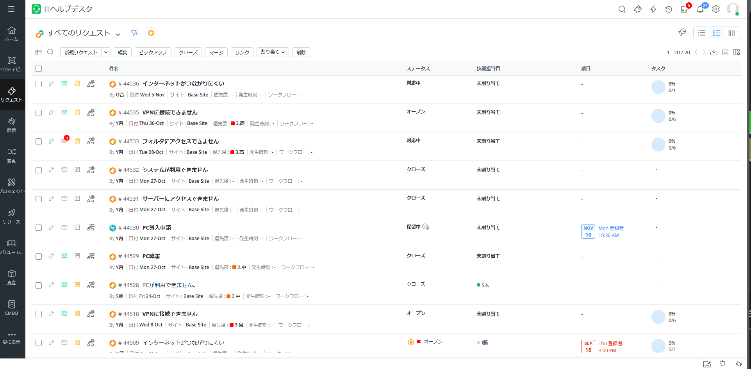Click task progress circle for request 44518

(658, 317)
